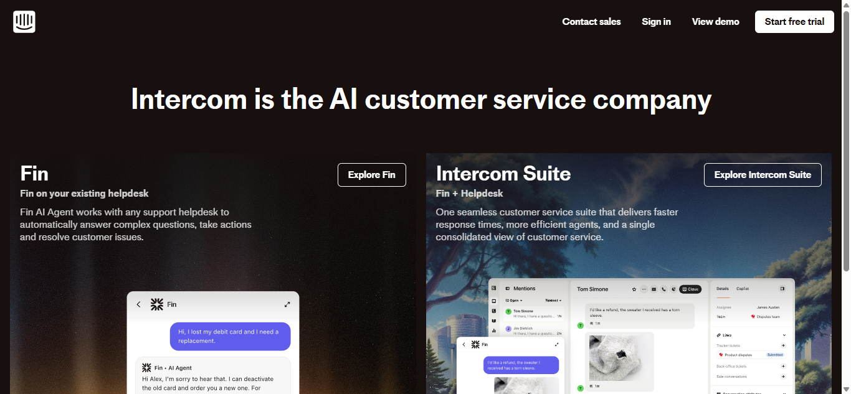851x394 pixels.
Task: Click the Intercom logo icon
Action: (x=24, y=22)
